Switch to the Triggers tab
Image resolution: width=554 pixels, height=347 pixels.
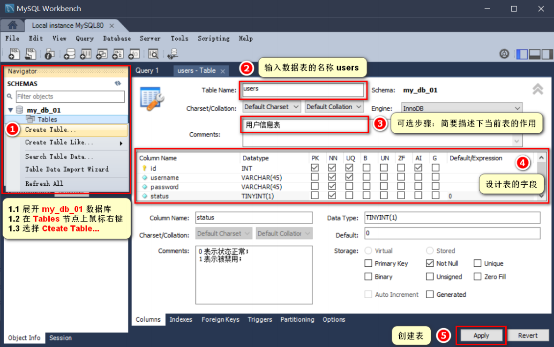click(x=260, y=319)
